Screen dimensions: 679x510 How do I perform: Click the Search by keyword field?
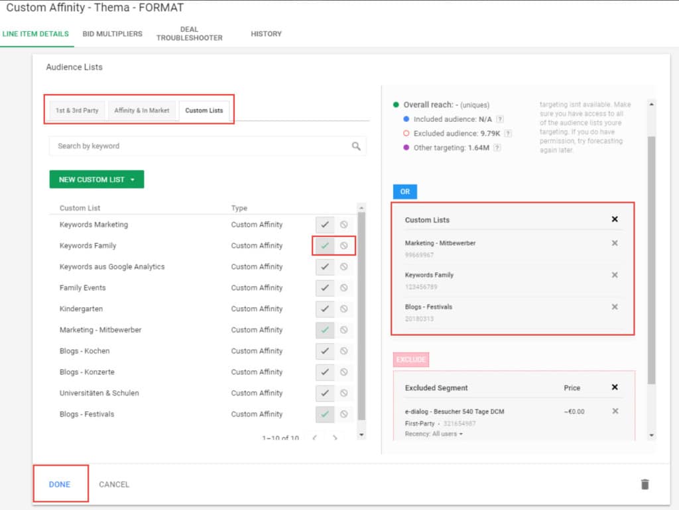199,146
